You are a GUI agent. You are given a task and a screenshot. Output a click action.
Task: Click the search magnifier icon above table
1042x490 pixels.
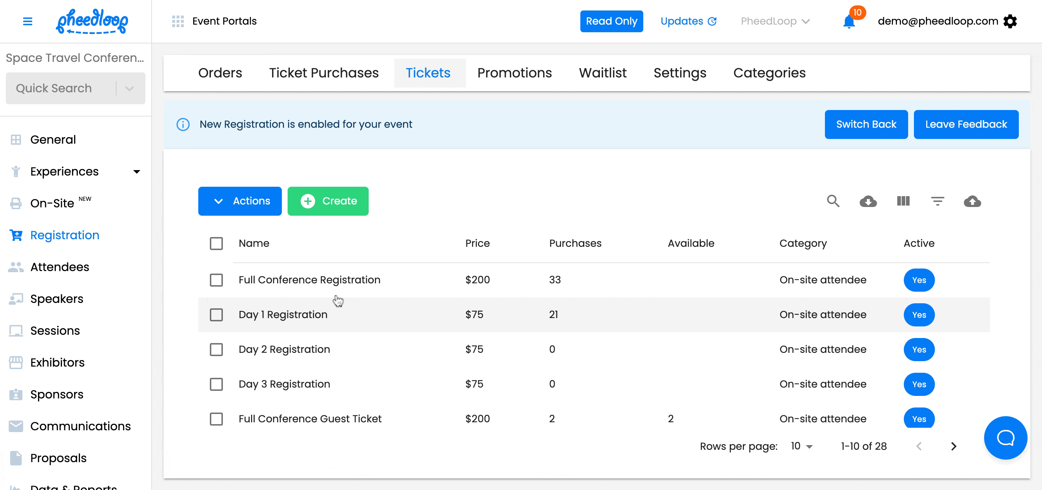click(833, 201)
